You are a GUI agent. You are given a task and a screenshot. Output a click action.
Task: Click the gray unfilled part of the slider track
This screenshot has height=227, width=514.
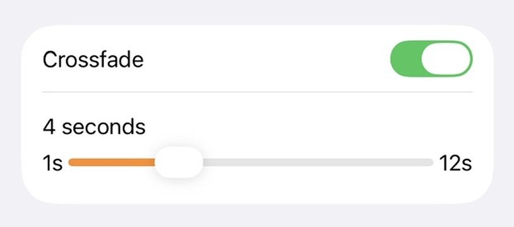318,163
